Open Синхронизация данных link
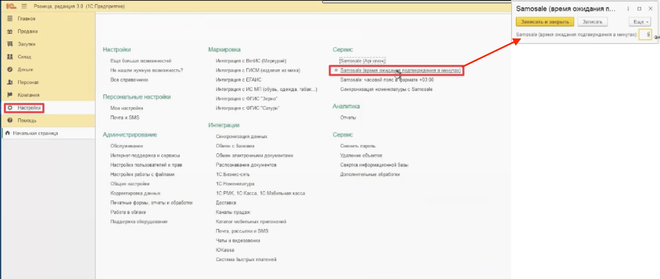The image size is (660, 279). [x=241, y=137]
